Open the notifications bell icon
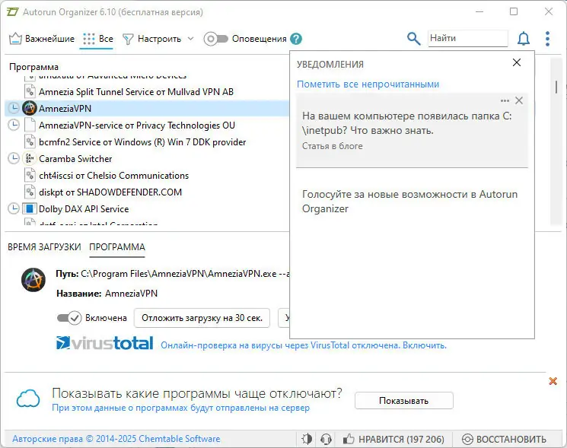 [x=524, y=39]
